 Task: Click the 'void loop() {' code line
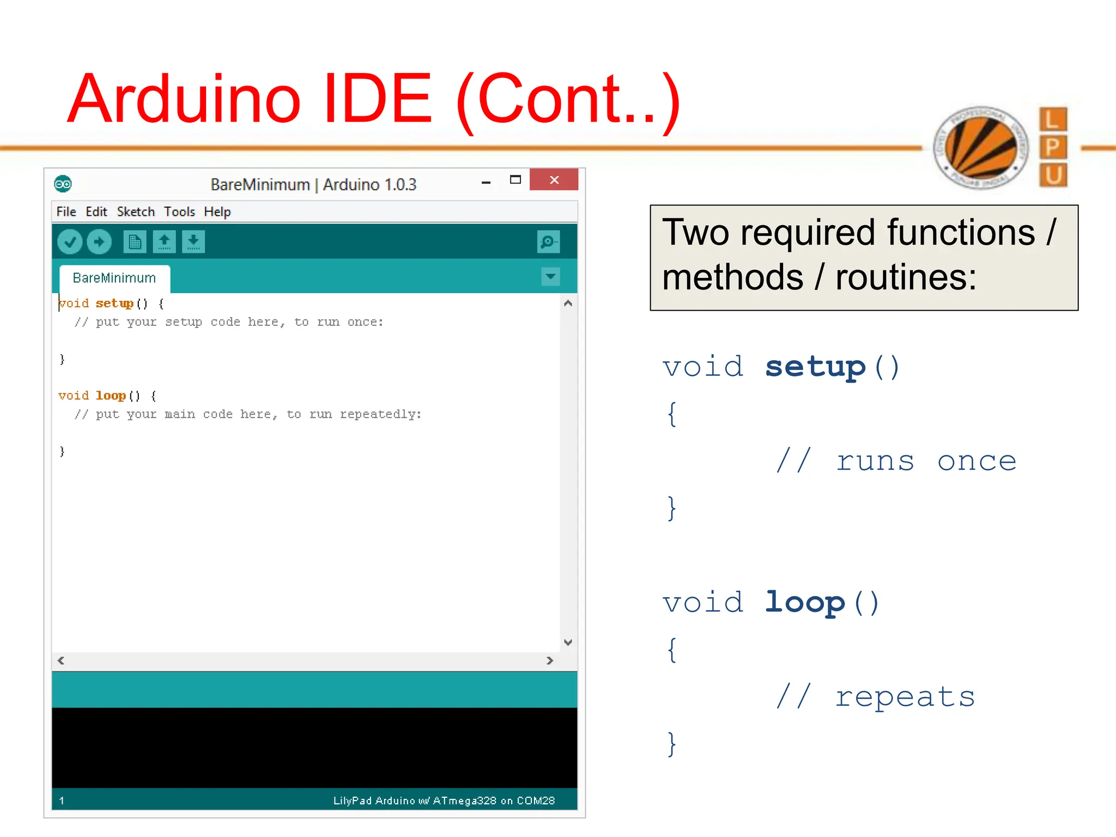point(107,396)
